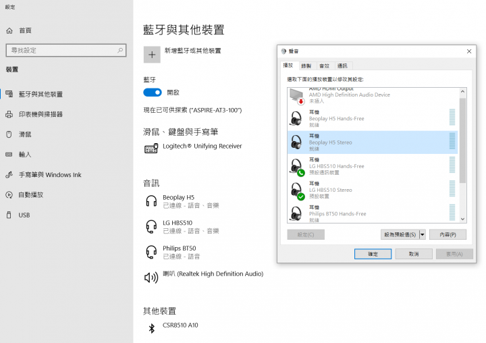
Task: Click the 內容(P) properties button
Action: pos(448,234)
